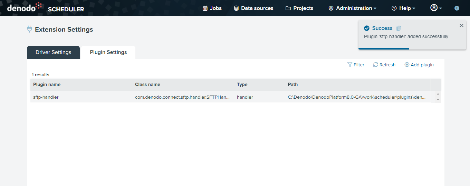
Task: Open the user account dropdown
Action: pyautogui.click(x=436, y=8)
